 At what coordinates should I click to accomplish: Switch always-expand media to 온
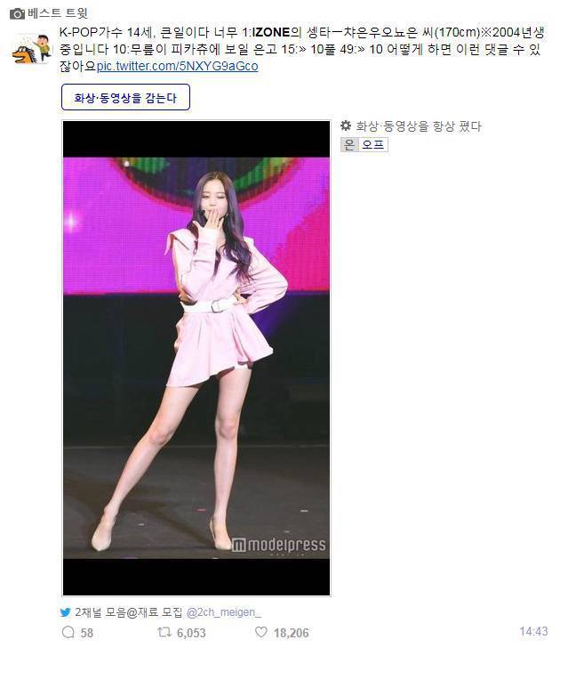pyautogui.click(x=349, y=144)
